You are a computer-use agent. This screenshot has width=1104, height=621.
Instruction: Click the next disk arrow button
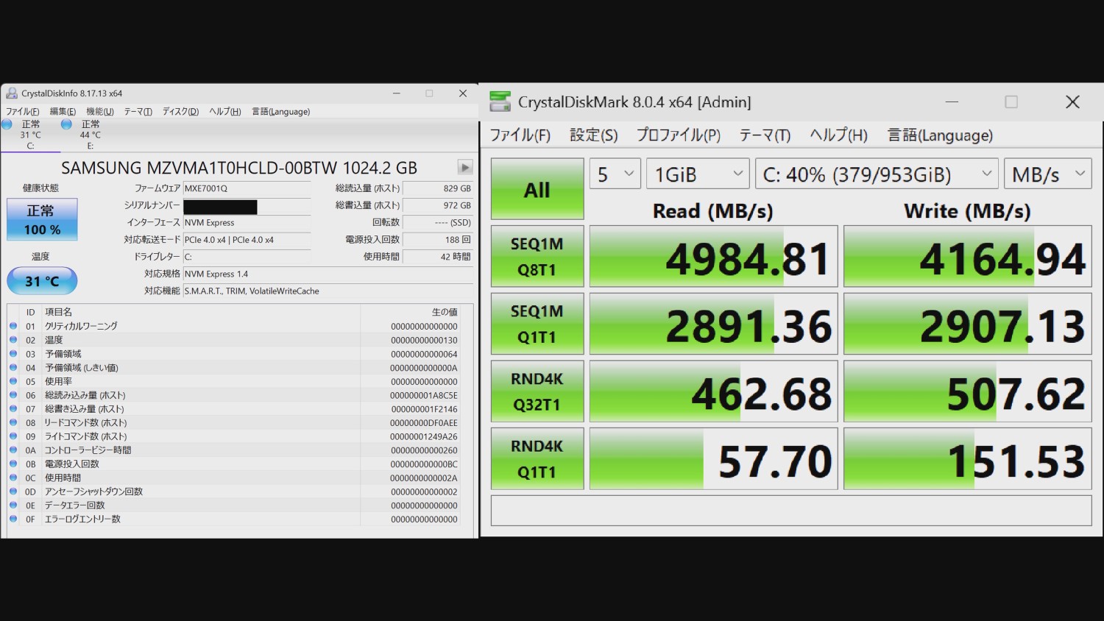(464, 168)
